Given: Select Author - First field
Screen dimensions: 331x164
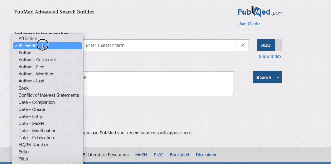Looking at the screenshot, I should 48,67.
